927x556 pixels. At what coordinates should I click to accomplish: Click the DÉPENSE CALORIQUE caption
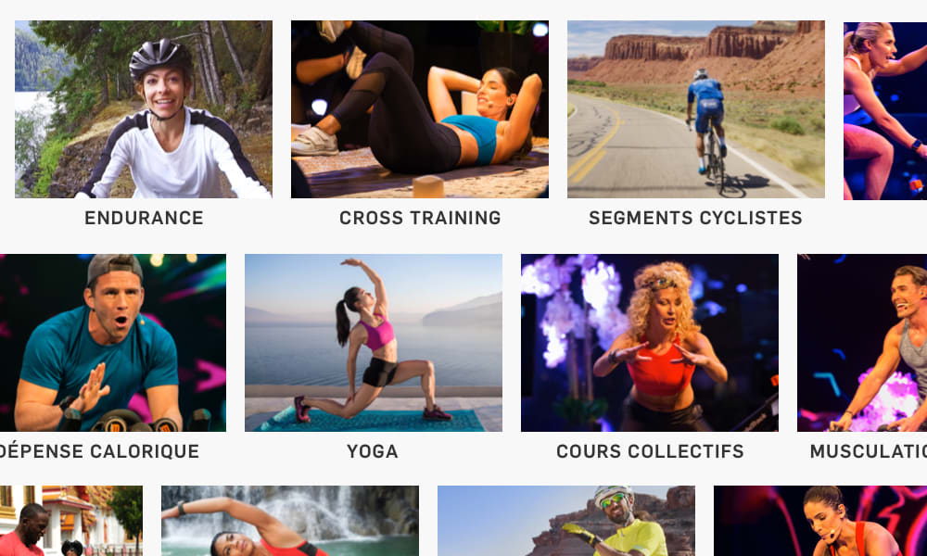pyautogui.click(x=99, y=451)
